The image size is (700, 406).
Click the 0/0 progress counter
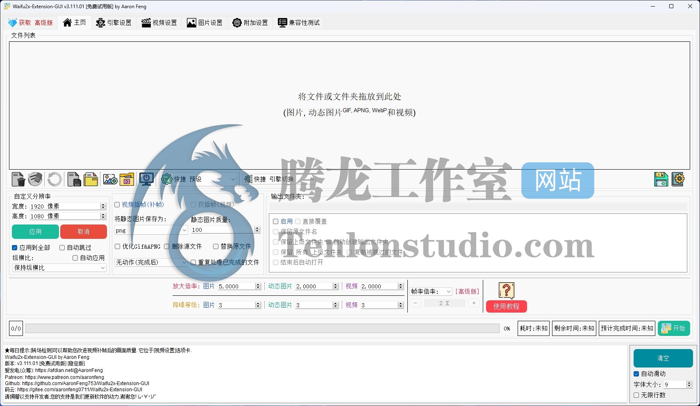pos(16,328)
